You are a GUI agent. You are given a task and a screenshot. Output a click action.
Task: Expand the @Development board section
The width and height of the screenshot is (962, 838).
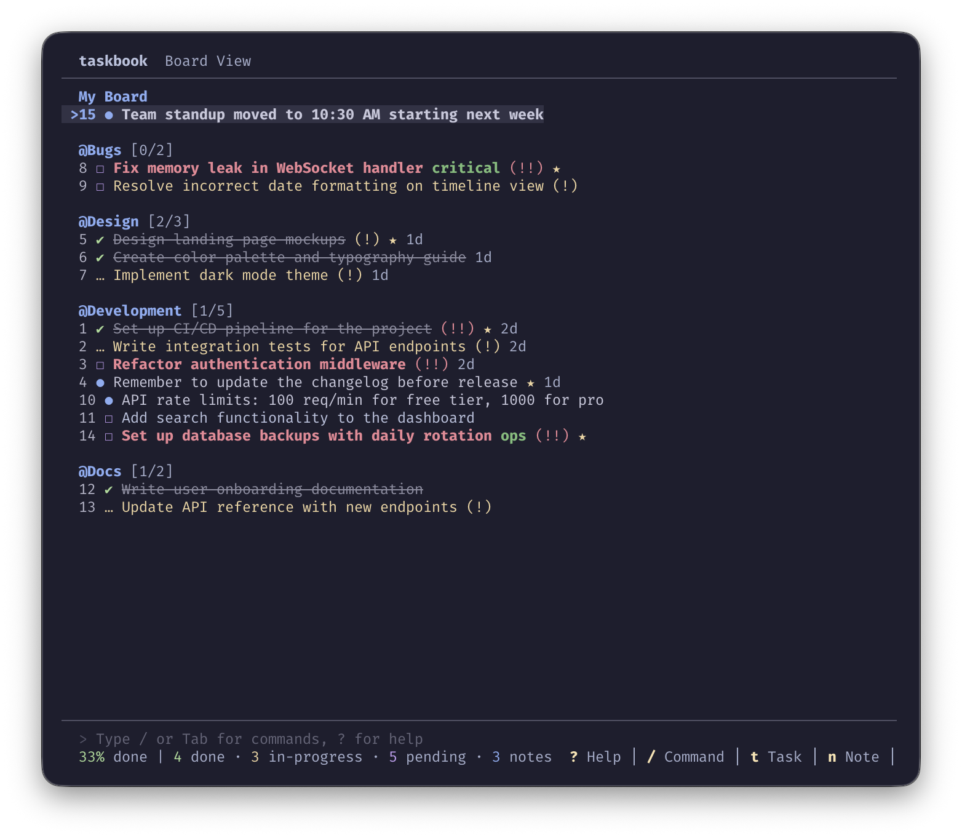point(129,311)
